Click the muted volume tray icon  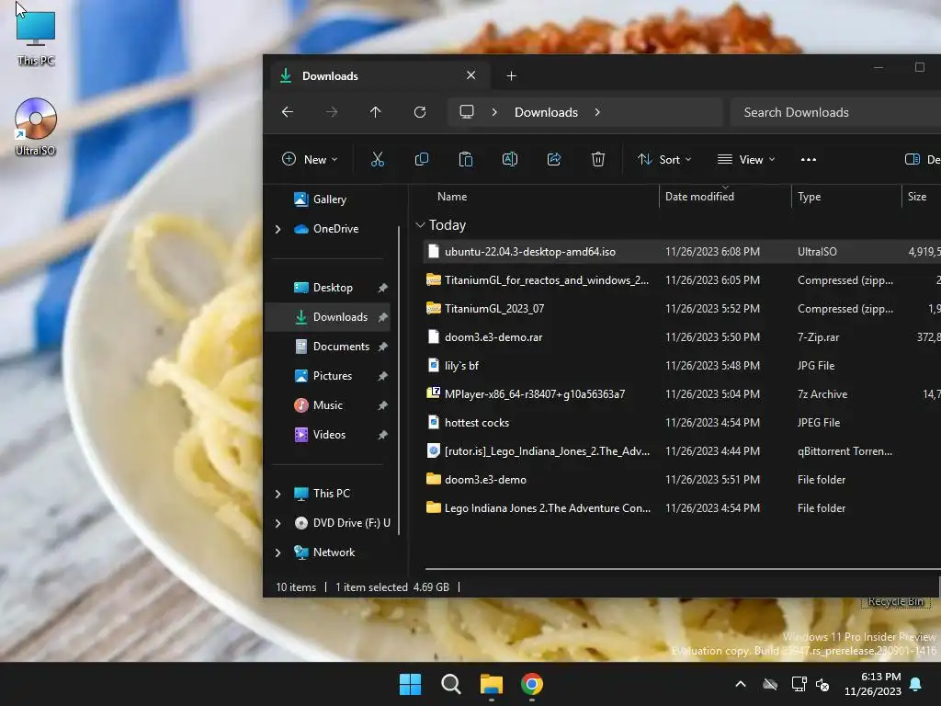click(822, 684)
